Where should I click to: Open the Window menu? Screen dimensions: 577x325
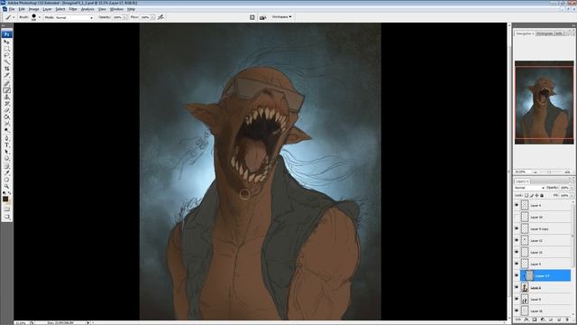pyautogui.click(x=116, y=9)
